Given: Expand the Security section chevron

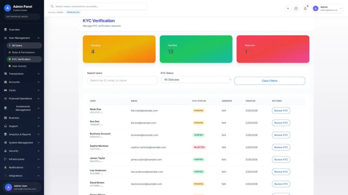Looking at the screenshot, I should [38, 151].
